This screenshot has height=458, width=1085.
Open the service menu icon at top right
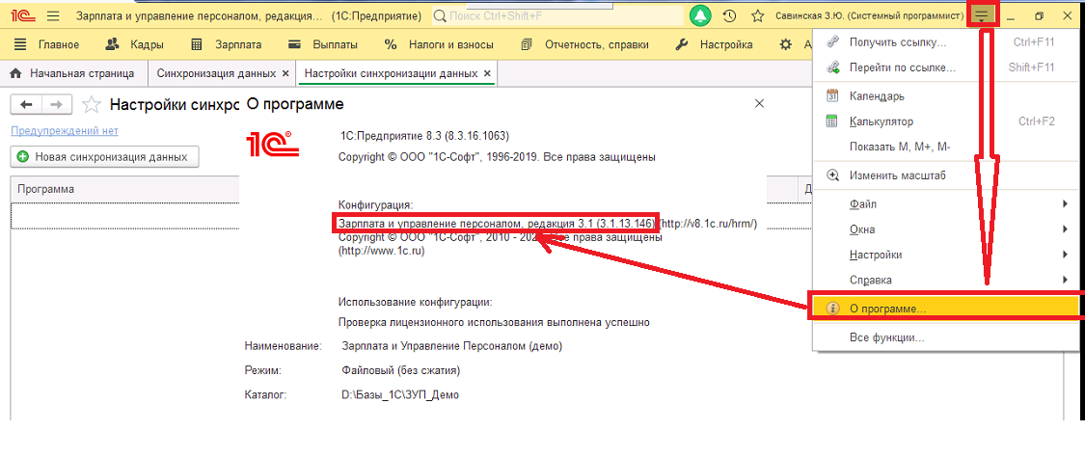click(983, 15)
